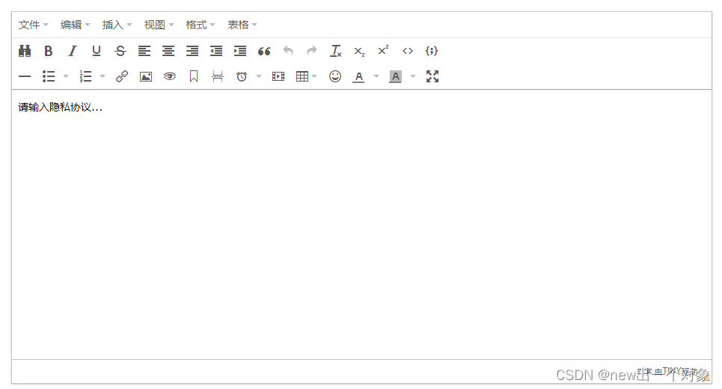Click the undo arrow
Screen dimensions: 722x389
pyautogui.click(x=288, y=51)
